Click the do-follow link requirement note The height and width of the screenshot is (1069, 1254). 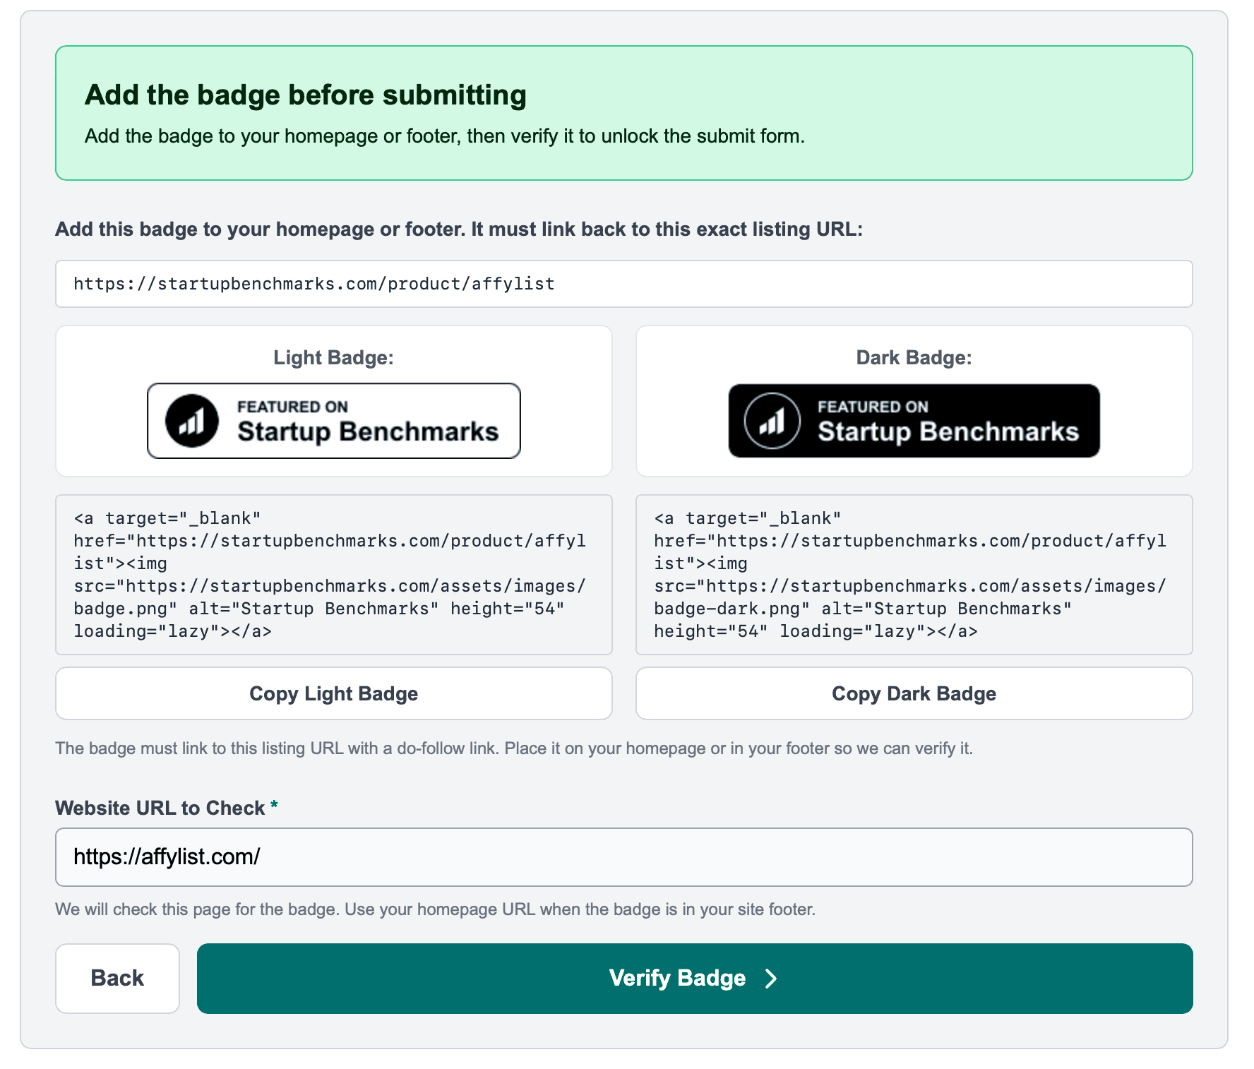(x=514, y=748)
